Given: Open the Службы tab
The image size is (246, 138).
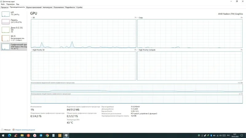Looking at the screenshot, I should [79, 7].
